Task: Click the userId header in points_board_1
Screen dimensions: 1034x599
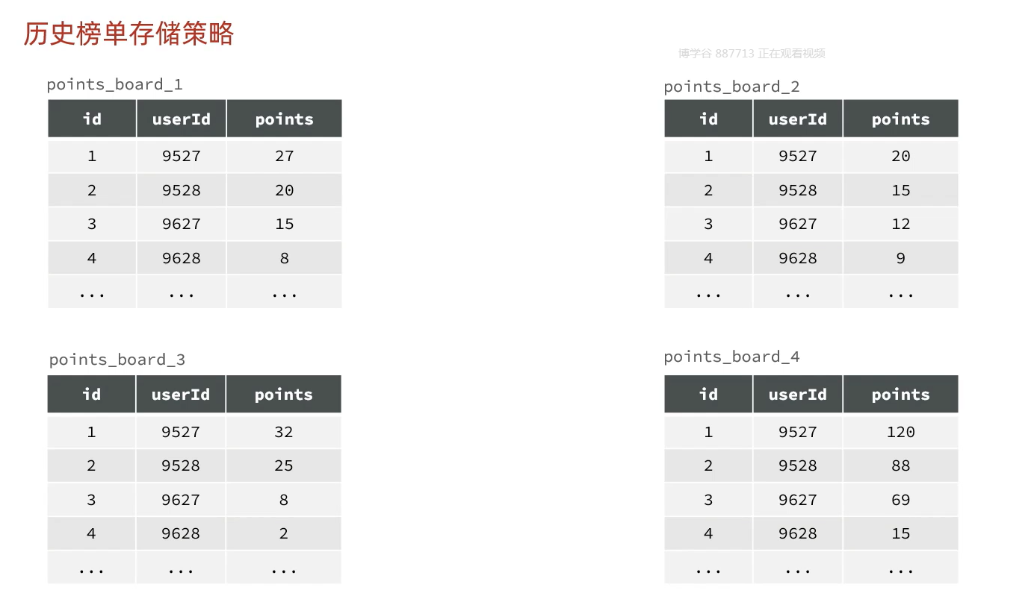Action: 181,119
